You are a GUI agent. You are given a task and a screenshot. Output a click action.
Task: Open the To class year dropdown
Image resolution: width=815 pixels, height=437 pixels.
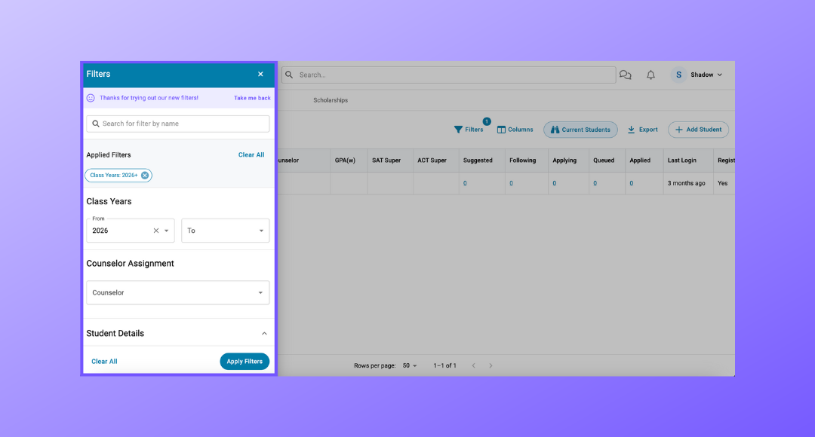pyautogui.click(x=225, y=231)
